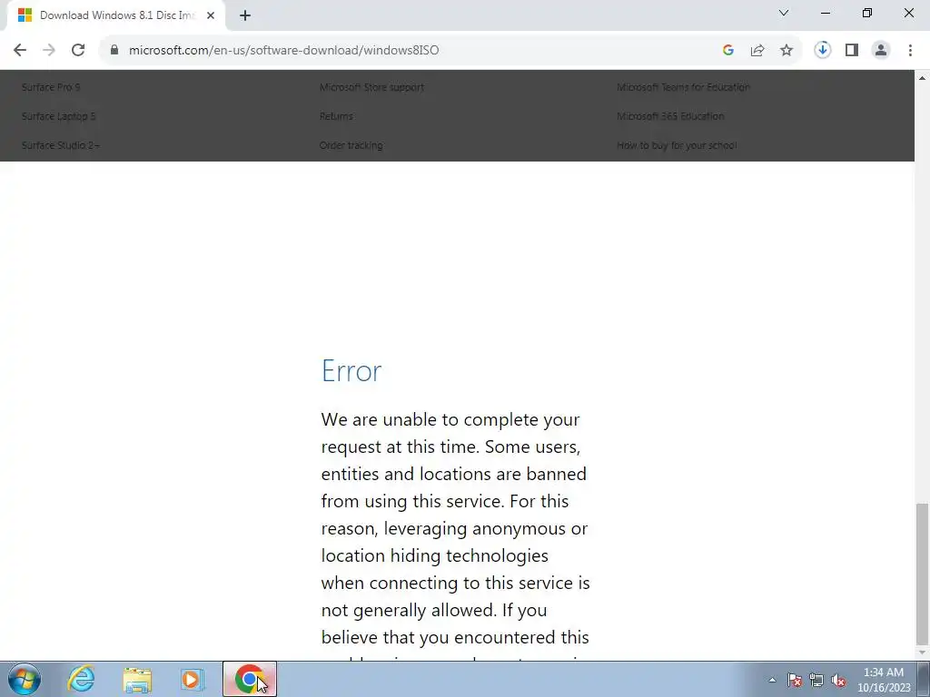Click the address bar URL
The width and height of the screenshot is (930, 697).
(283, 51)
